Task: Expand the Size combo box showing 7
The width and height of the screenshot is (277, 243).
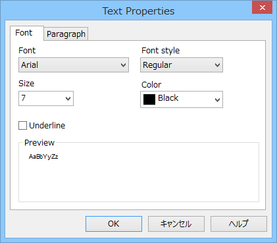Action: 46,98
